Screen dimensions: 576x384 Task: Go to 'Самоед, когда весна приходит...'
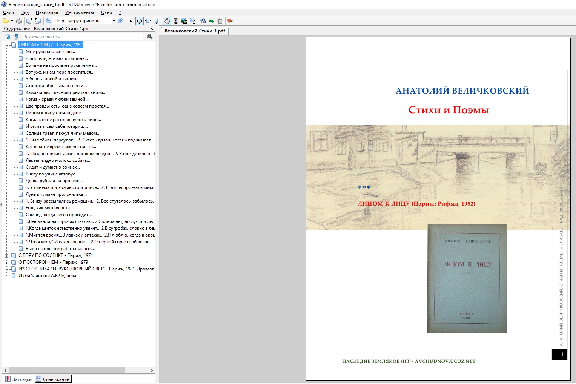tap(58, 215)
